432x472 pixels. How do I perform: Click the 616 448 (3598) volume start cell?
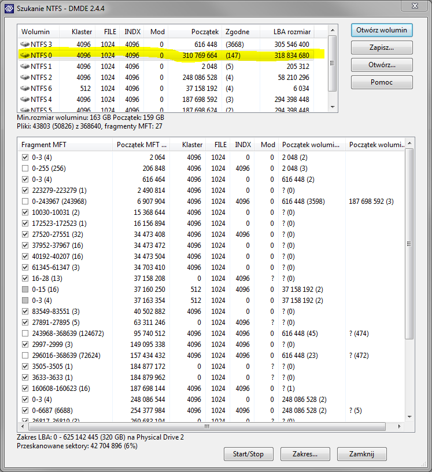pyautogui.click(x=304, y=202)
